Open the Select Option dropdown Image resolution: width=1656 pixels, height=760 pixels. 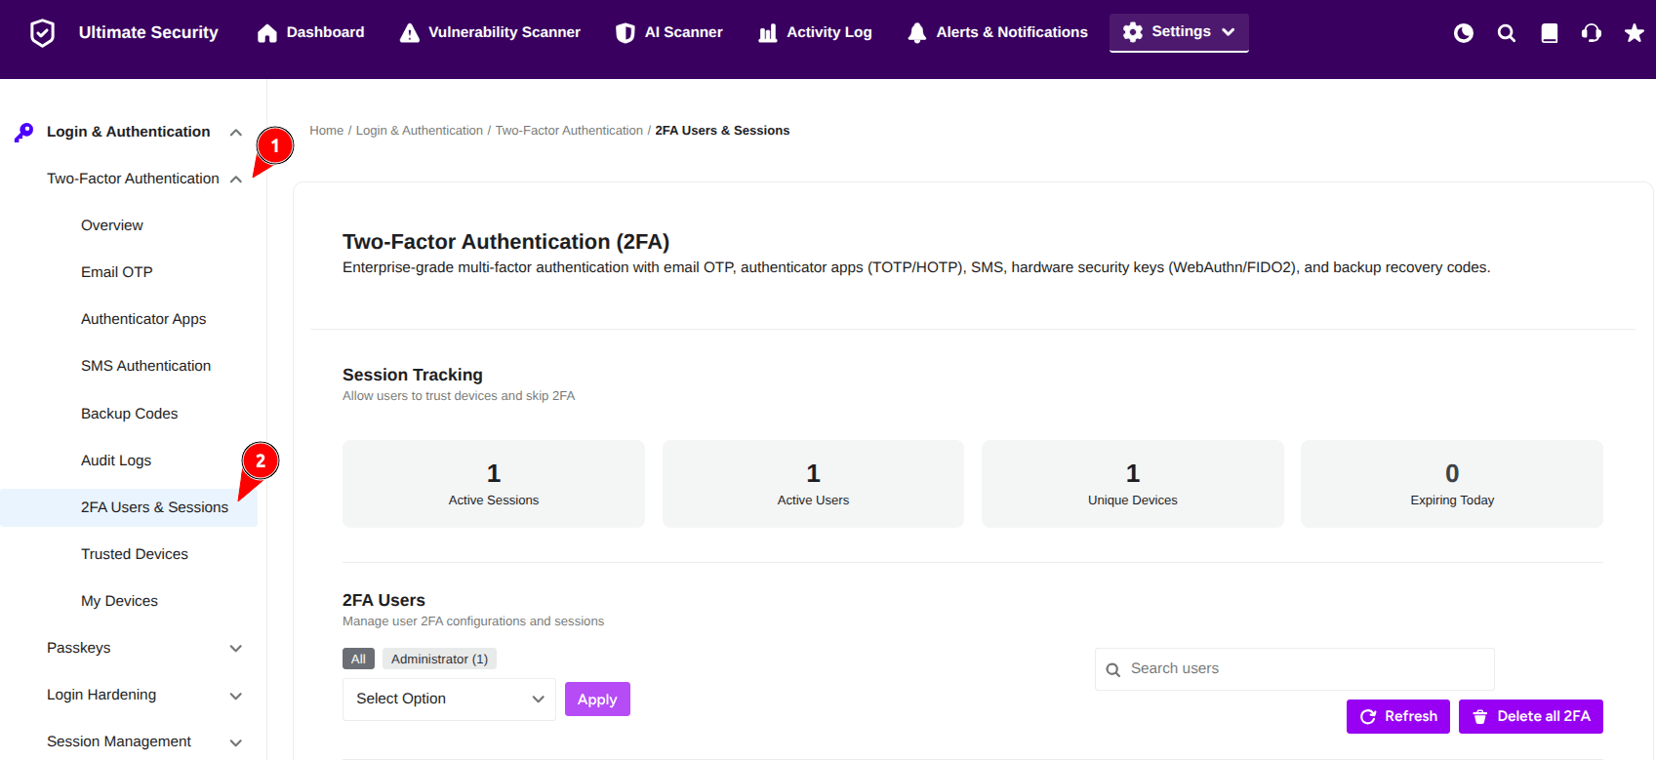449,700
